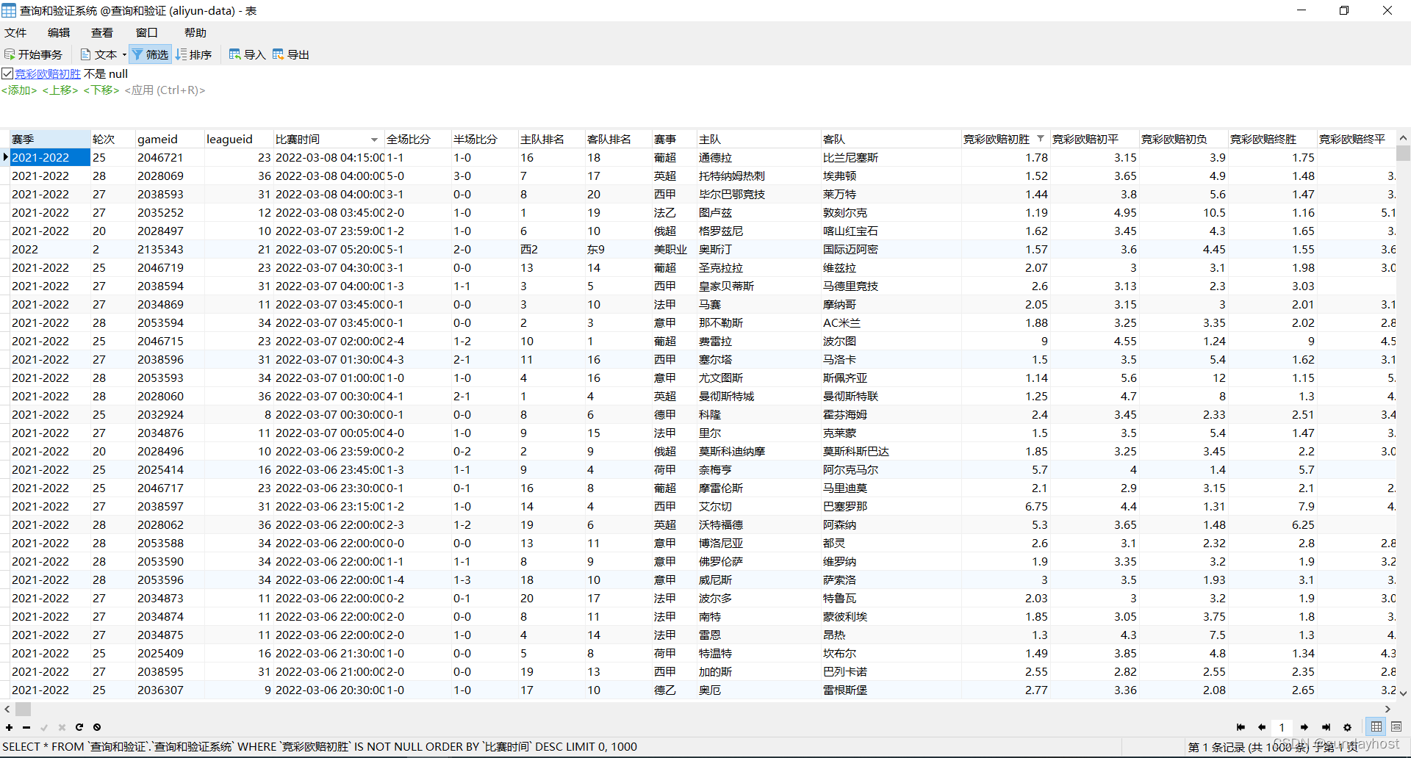The width and height of the screenshot is (1411, 758).
Task: Go to the last page icon
Action: coord(1326,727)
